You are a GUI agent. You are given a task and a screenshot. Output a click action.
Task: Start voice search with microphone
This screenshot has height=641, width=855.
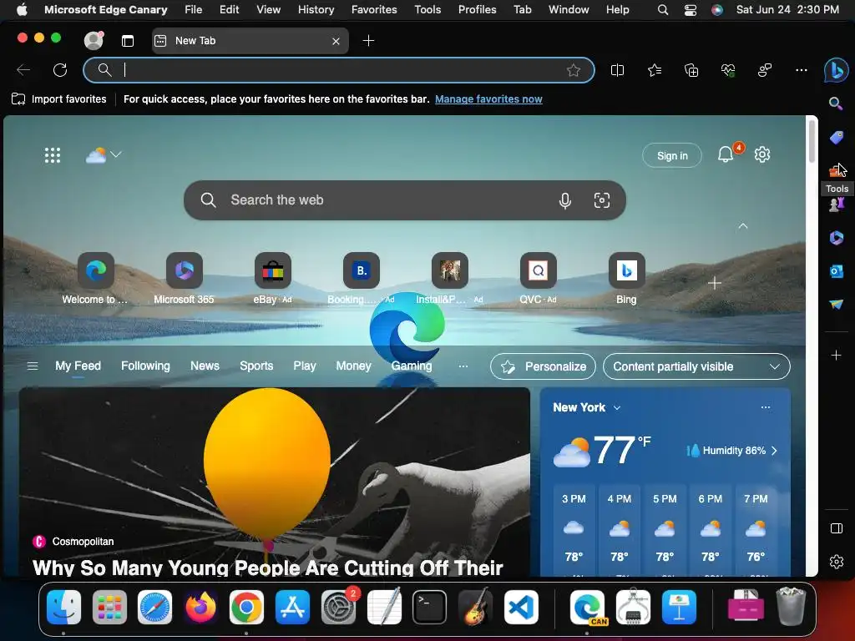click(x=565, y=200)
